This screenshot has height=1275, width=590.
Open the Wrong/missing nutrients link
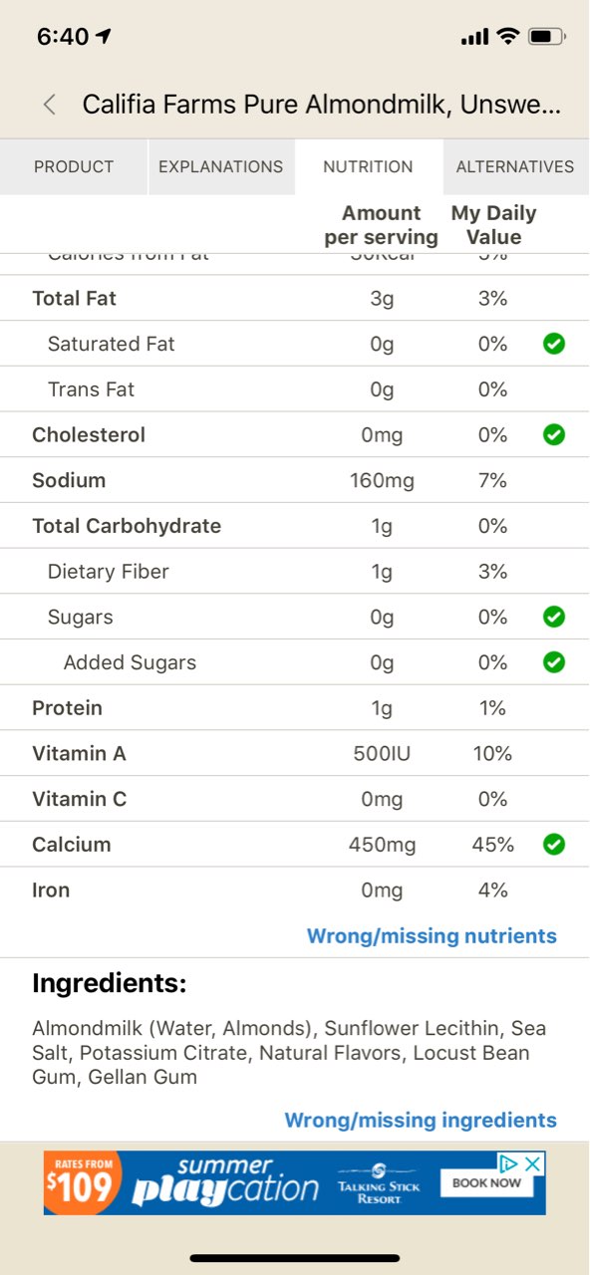tap(431, 935)
